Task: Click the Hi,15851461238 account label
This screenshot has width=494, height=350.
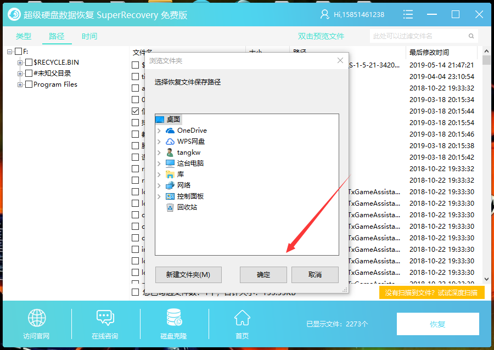Action: tap(359, 14)
